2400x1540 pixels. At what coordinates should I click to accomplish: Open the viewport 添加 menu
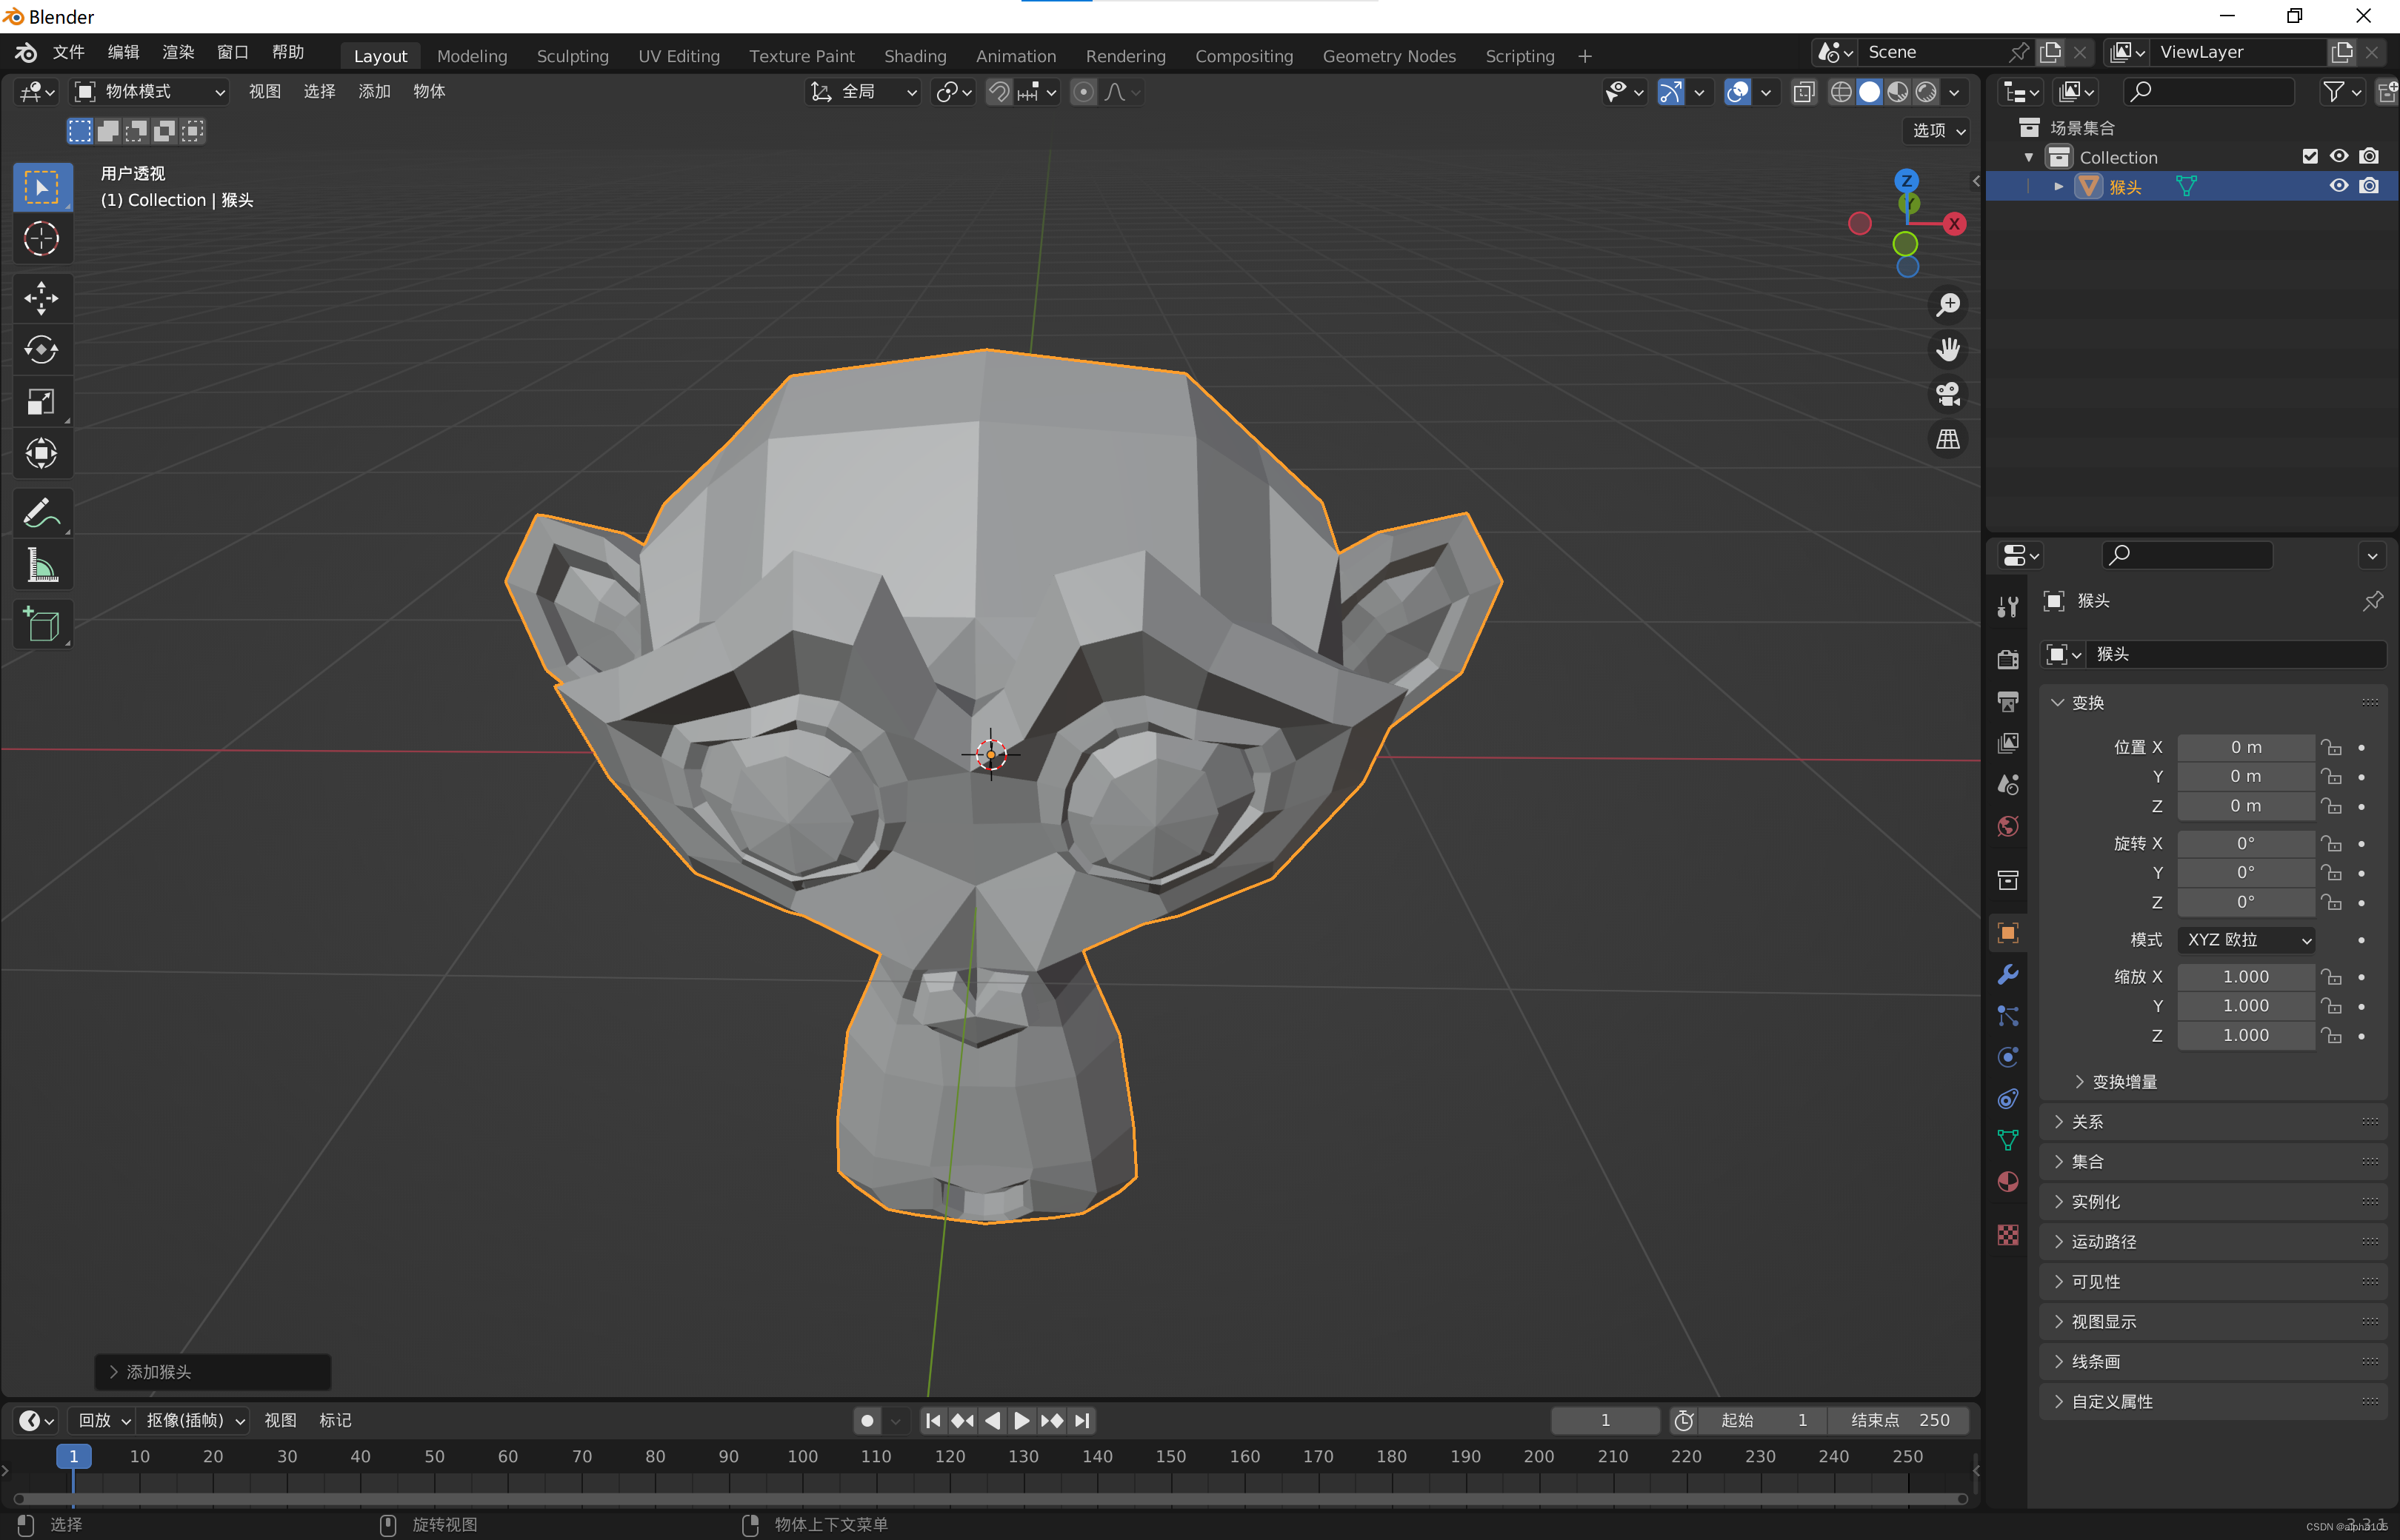pos(374,92)
